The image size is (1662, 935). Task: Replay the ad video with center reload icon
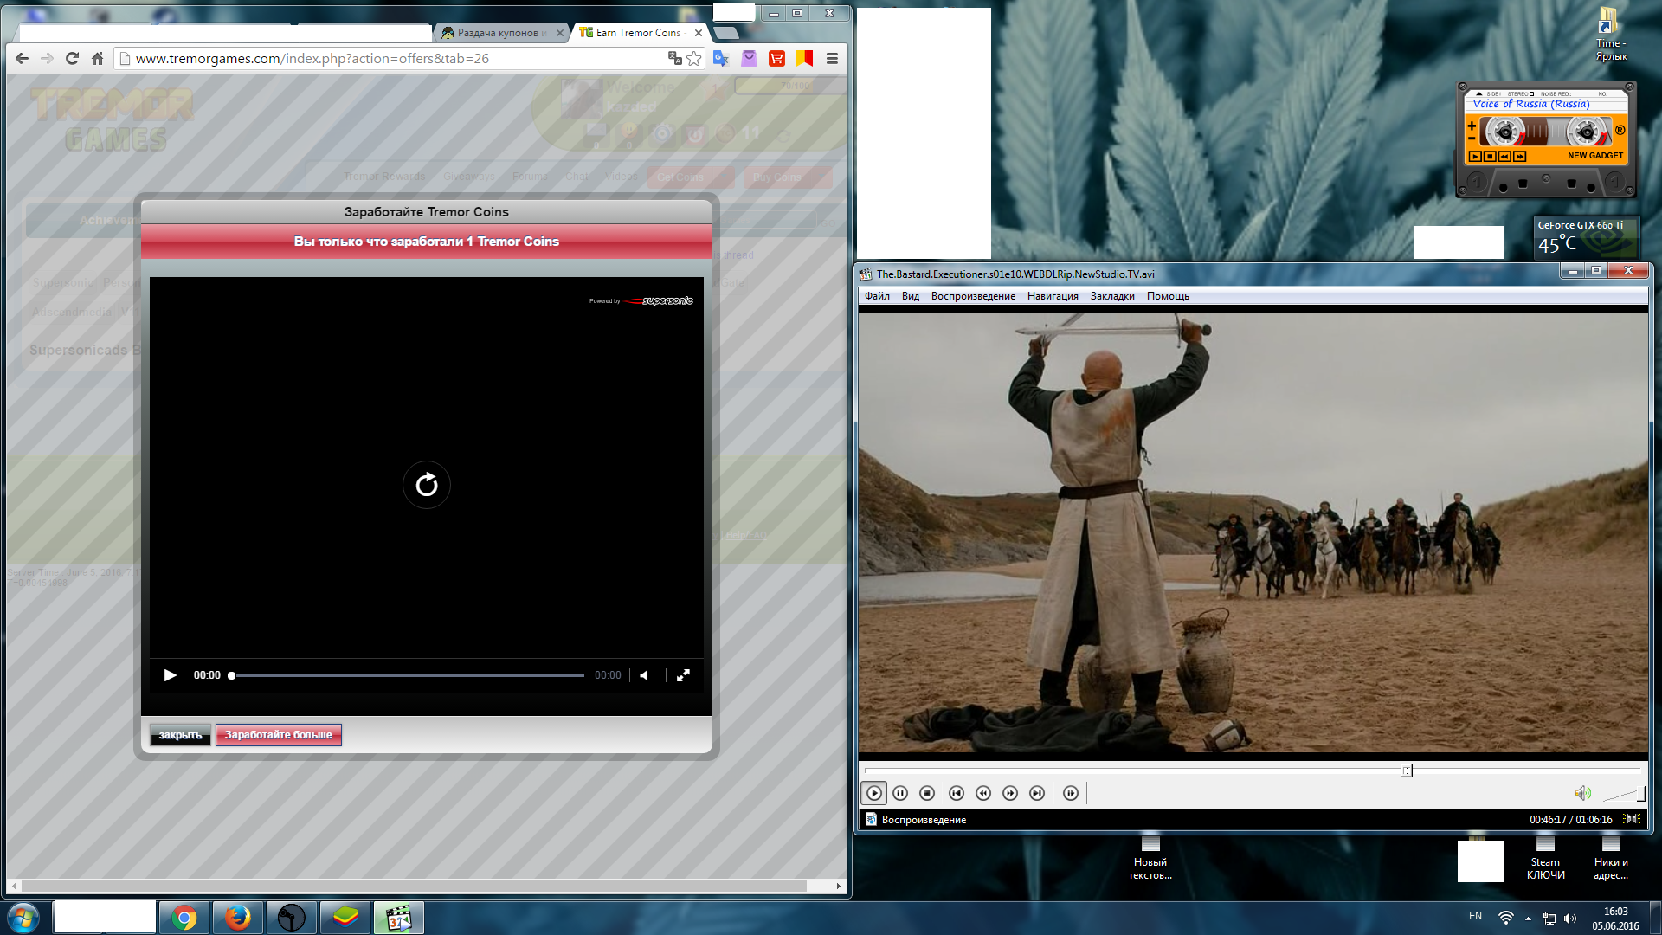tap(427, 485)
